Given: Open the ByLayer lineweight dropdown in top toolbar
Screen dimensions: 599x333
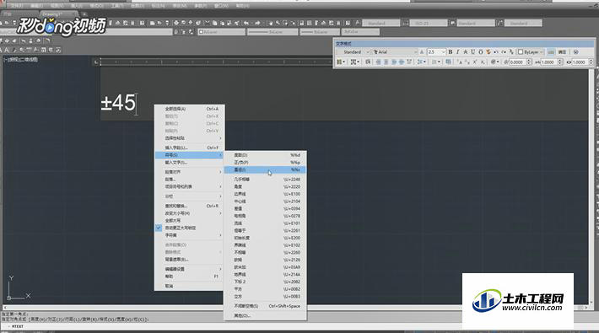Looking at the screenshot, I should [320, 32].
